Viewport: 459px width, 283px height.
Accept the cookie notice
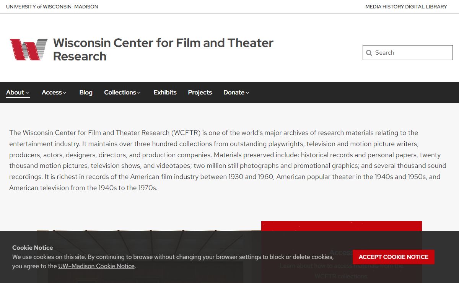click(394, 257)
